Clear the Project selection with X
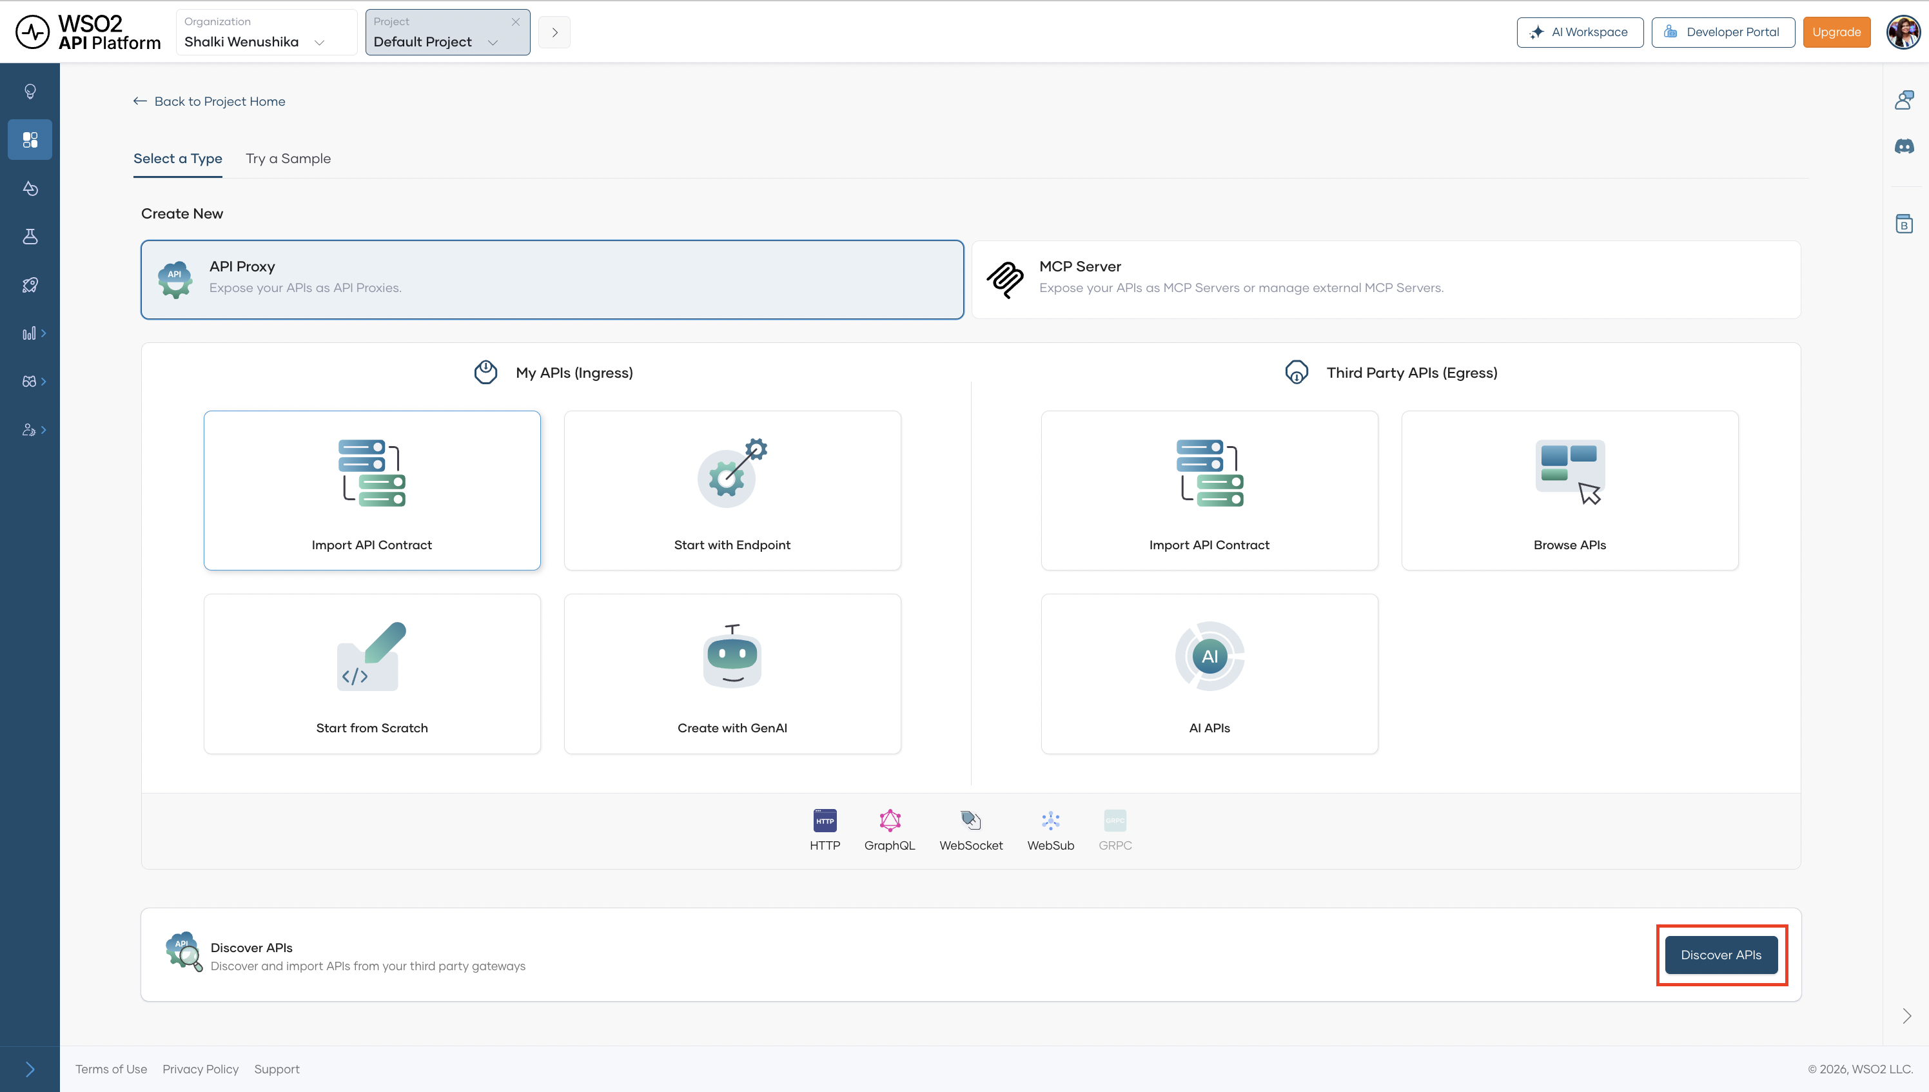Viewport: 1929px width, 1092px height. click(515, 22)
